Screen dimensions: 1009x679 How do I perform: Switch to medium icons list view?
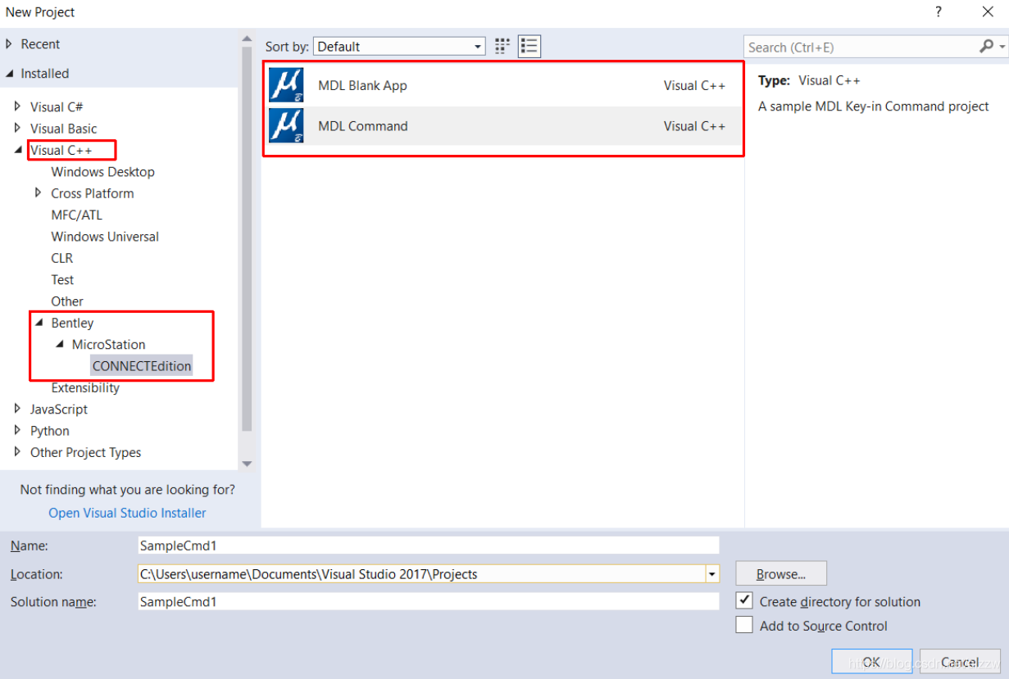click(529, 47)
